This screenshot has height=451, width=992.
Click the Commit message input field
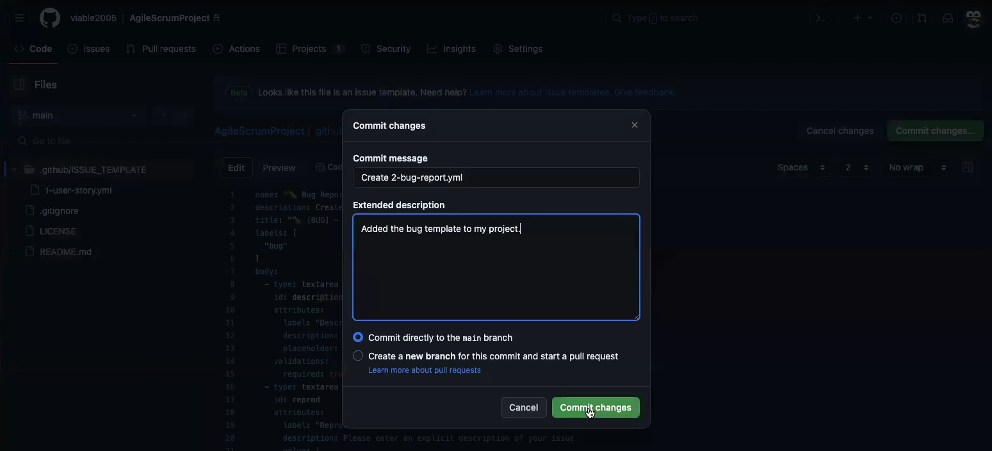496,177
